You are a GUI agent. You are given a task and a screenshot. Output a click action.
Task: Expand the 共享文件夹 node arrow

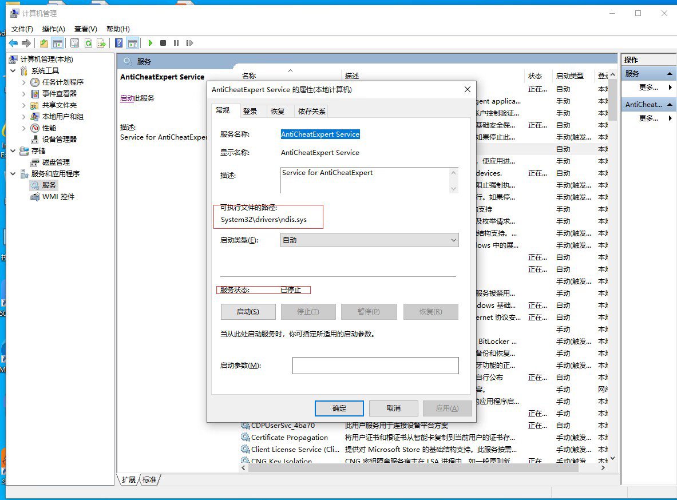click(23, 105)
